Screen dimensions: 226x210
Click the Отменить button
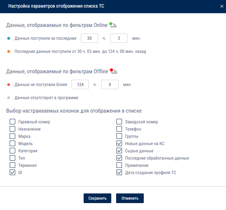coord(130,198)
